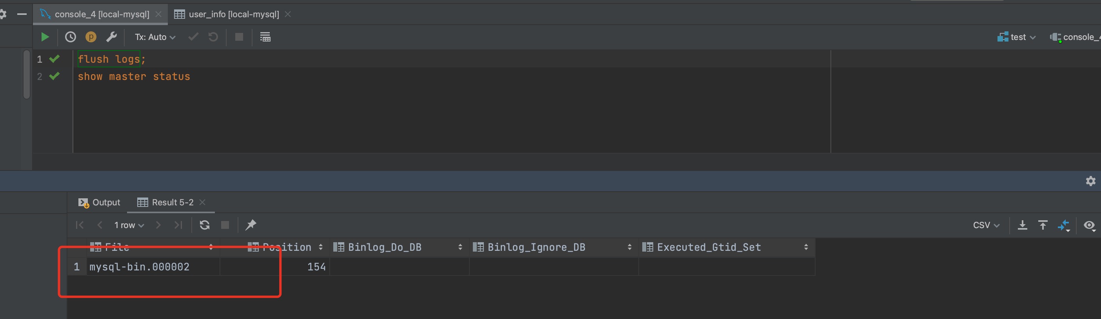
Task: Click the orange P playground icon
Action: [91, 37]
